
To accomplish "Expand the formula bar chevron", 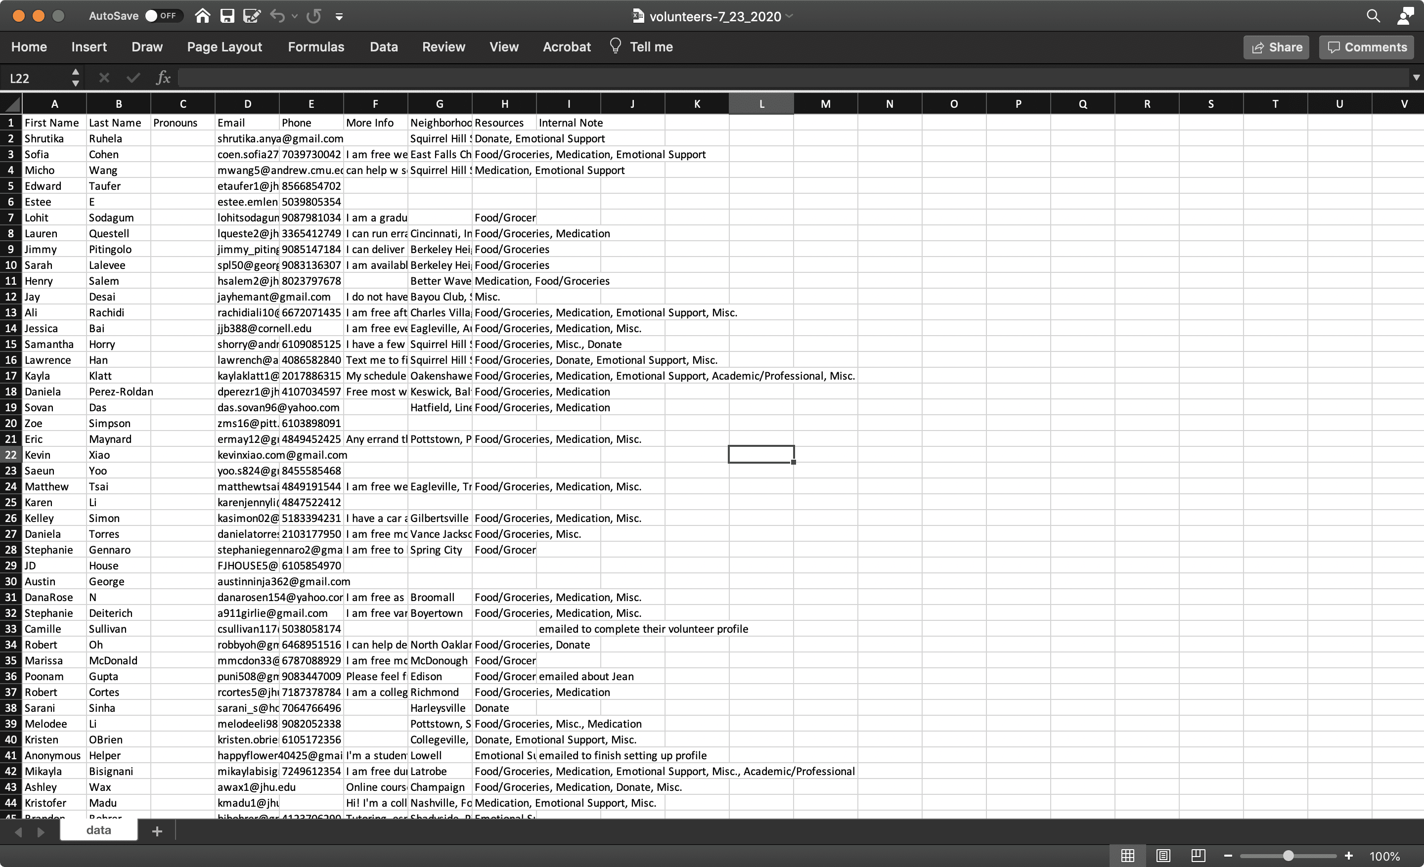I will (x=1416, y=78).
